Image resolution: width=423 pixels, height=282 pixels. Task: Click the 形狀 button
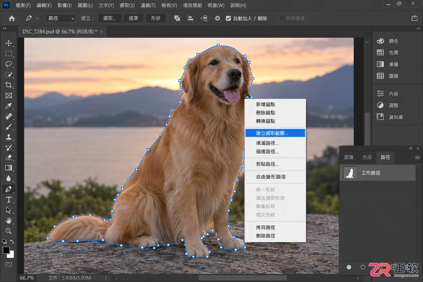[x=156, y=18]
